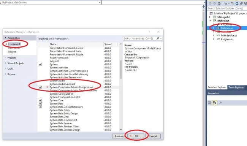The width and height of the screenshot is (247, 146).
Task: Click the assembly list scrollbar up arrow
Action: click(x=121, y=44)
